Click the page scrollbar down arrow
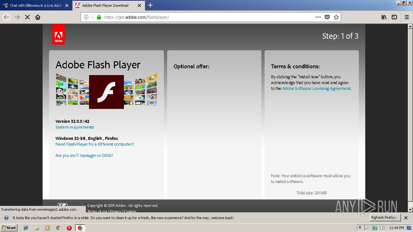 (410, 209)
